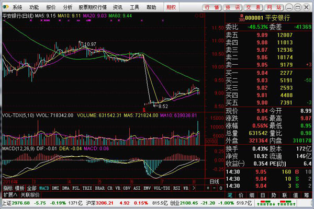Open the 帮助 menu
Viewport: 314px width, 209px height.
coord(151,7)
